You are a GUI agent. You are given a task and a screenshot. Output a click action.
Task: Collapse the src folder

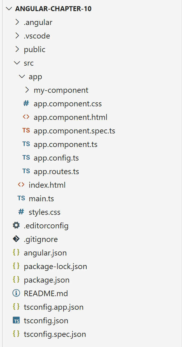click(x=17, y=63)
